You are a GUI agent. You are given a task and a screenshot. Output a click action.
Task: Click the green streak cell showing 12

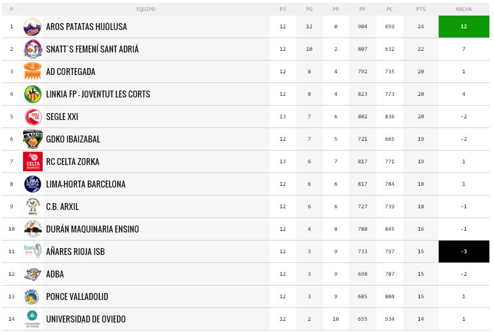coord(464,27)
